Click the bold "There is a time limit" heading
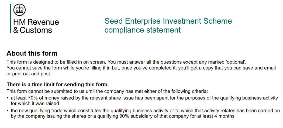The width and height of the screenshot is (283, 128). tap(58, 85)
